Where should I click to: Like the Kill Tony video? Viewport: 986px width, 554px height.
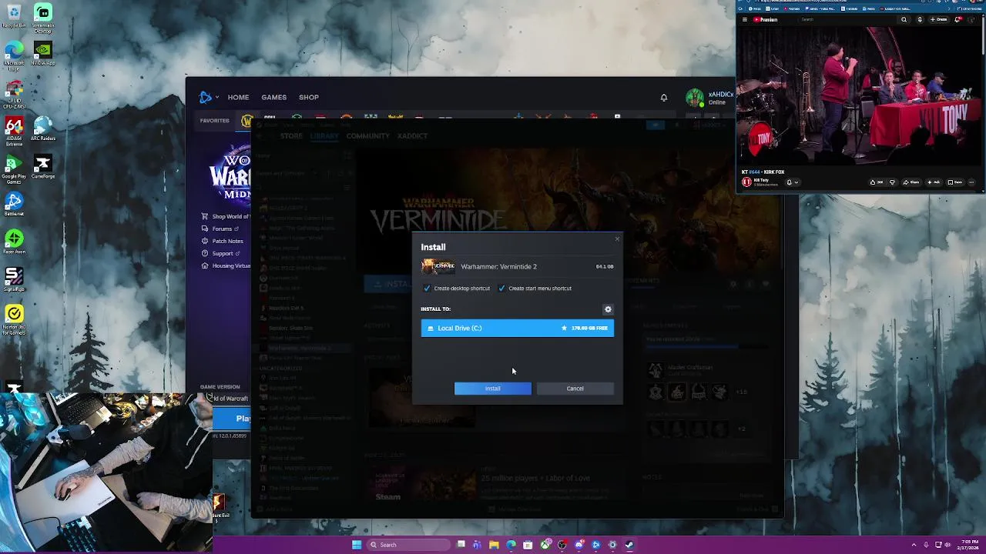click(876, 182)
